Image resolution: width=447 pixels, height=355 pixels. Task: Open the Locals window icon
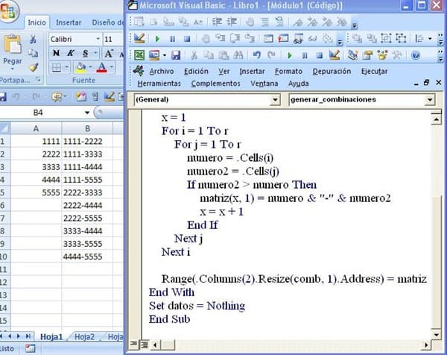[x=268, y=38]
